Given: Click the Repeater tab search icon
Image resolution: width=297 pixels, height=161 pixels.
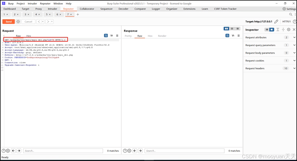Looking at the screenshot, I should pyautogui.click(x=290, y=14).
